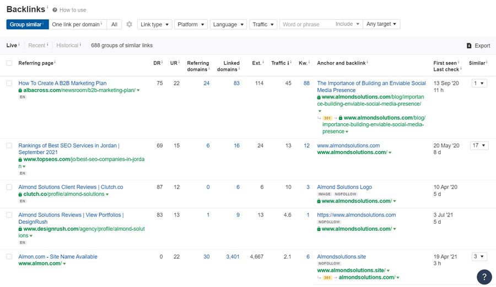Tick the select-all checkbox in table header

pyautogui.click(x=9, y=63)
